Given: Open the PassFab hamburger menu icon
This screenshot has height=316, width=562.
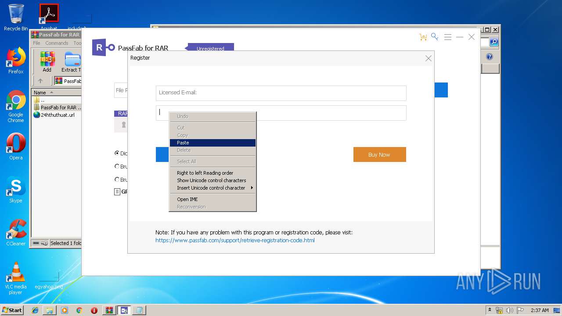Looking at the screenshot, I should click(448, 37).
